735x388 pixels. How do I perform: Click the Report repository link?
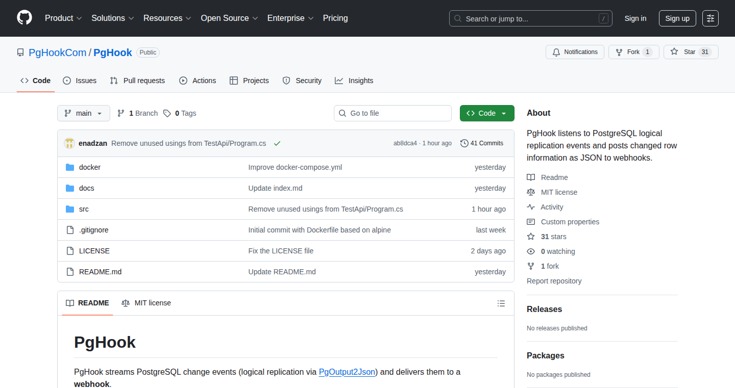point(554,281)
